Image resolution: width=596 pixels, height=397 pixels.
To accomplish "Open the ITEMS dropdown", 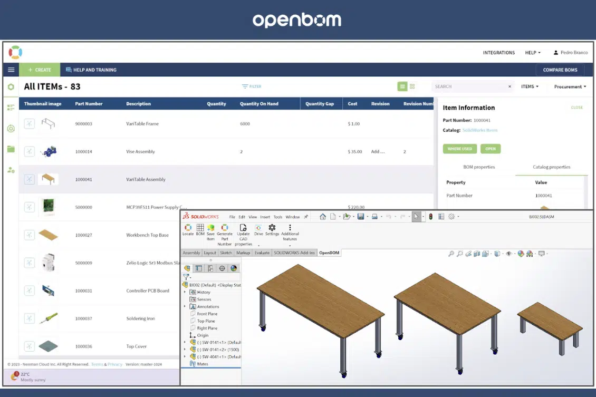I will pos(530,86).
